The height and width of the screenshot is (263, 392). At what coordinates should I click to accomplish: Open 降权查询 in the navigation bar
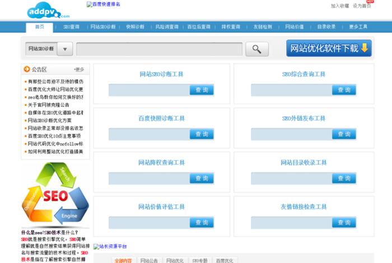[x=231, y=27]
